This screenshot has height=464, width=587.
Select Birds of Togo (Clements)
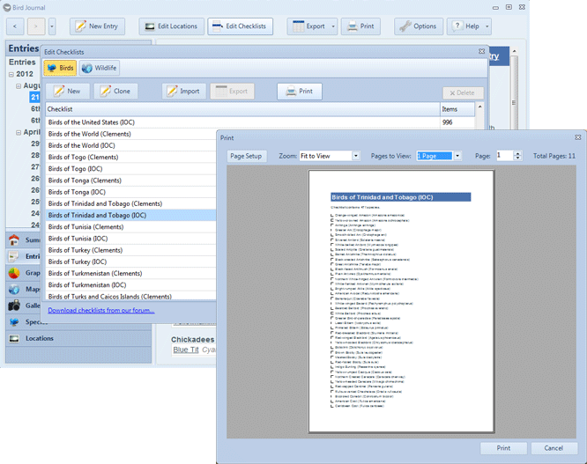click(x=131, y=157)
